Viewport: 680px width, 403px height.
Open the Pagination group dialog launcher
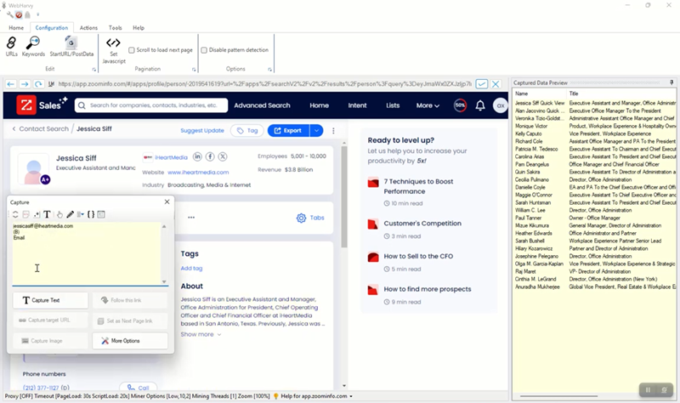point(194,70)
